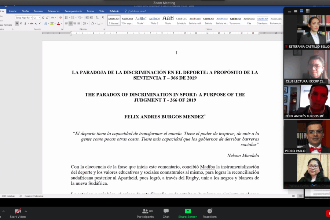Click the Start Video camera icon

pos(18,211)
